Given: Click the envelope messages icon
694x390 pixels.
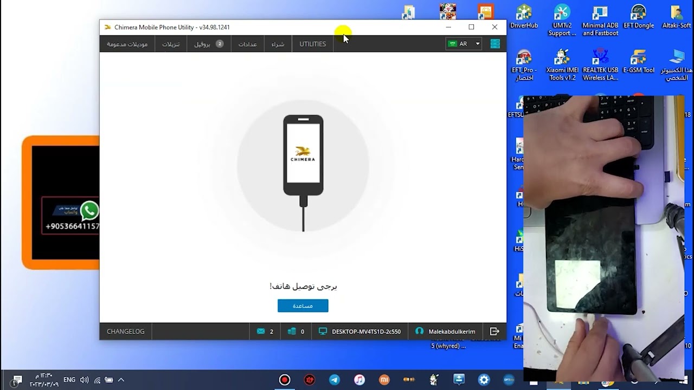Looking at the screenshot, I should point(261,331).
